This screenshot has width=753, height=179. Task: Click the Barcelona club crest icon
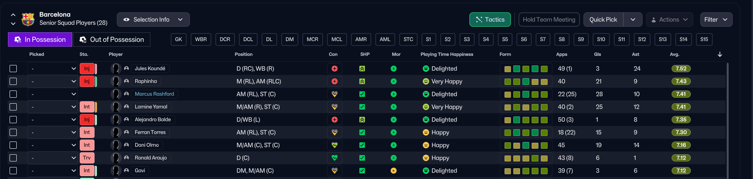(28, 19)
